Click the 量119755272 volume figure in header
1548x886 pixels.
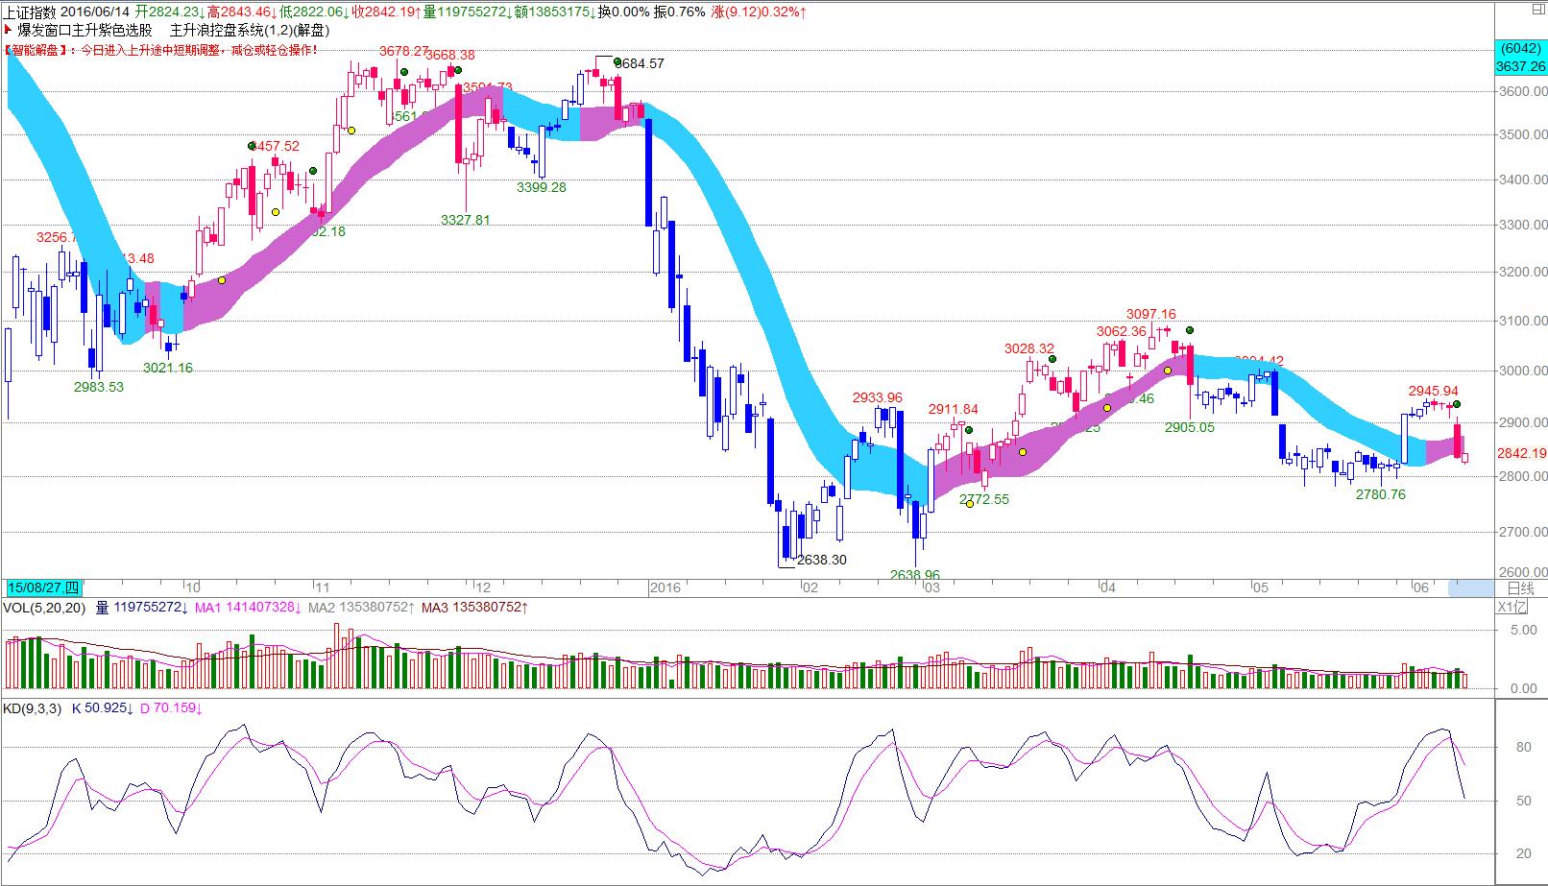tap(466, 12)
